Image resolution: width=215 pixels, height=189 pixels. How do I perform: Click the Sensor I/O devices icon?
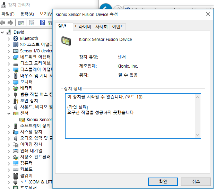click(x=16, y=51)
